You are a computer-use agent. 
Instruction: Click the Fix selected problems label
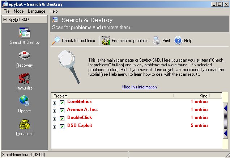click(x=130, y=41)
